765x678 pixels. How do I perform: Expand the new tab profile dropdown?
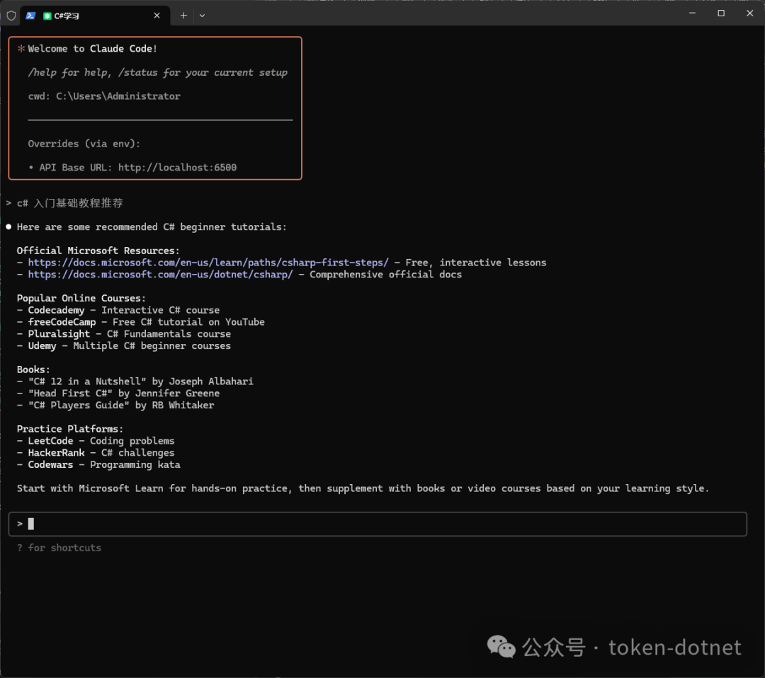pyautogui.click(x=202, y=16)
